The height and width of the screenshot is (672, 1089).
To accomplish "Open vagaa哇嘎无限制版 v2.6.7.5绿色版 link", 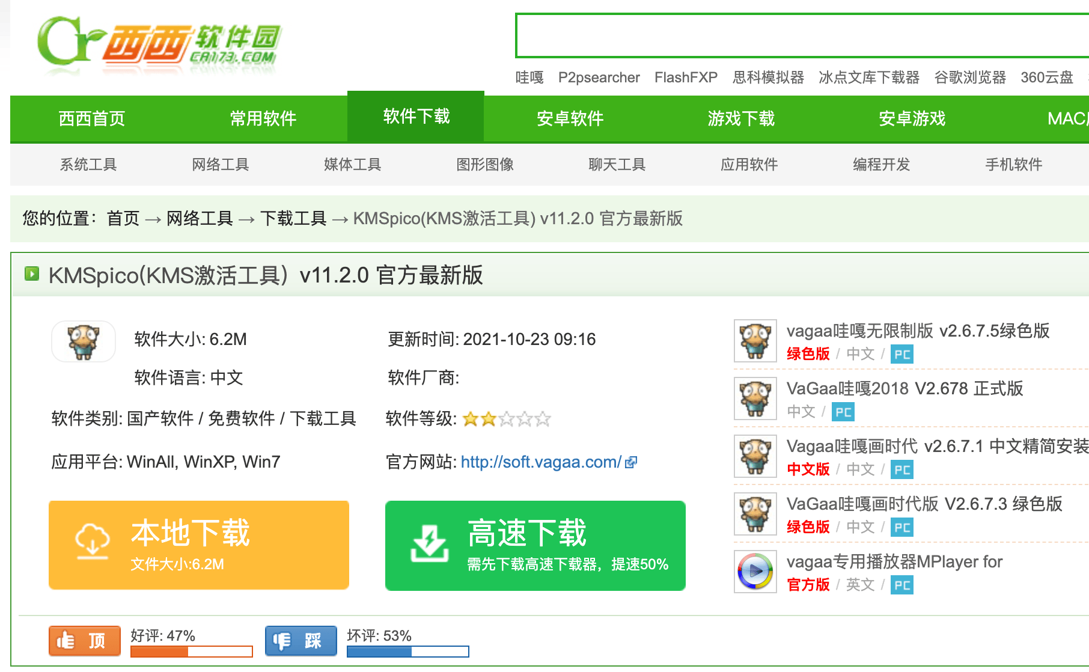I will pos(918,331).
